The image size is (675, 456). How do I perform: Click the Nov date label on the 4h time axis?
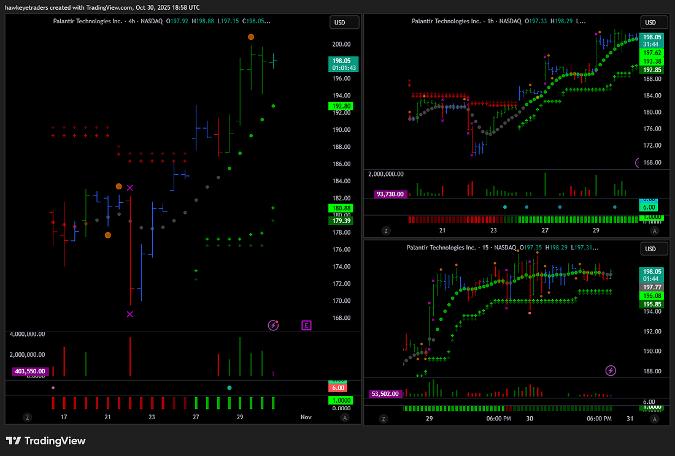(306, 417)
